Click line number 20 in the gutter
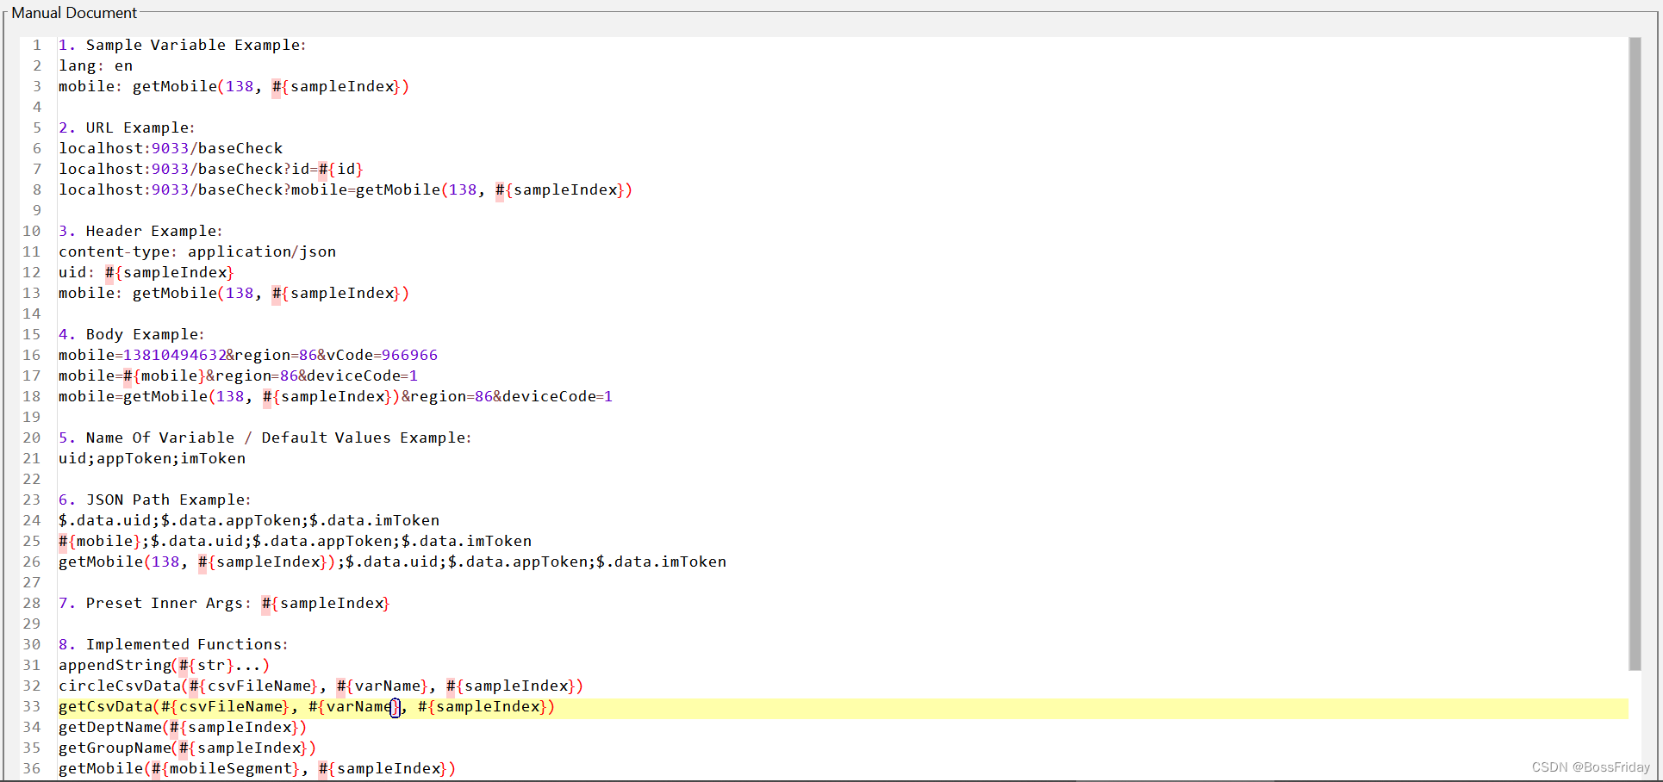 click(x=32, y=438)
